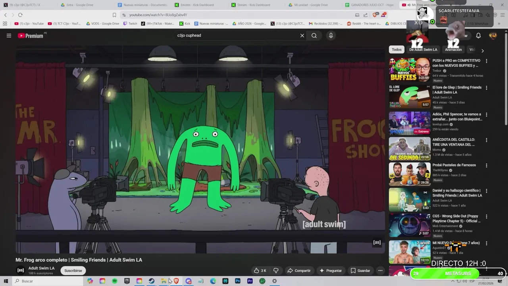Open PUSH a PRO en COMPETITIVO thumbnail
508x286 pixels.
pos(410,70)
